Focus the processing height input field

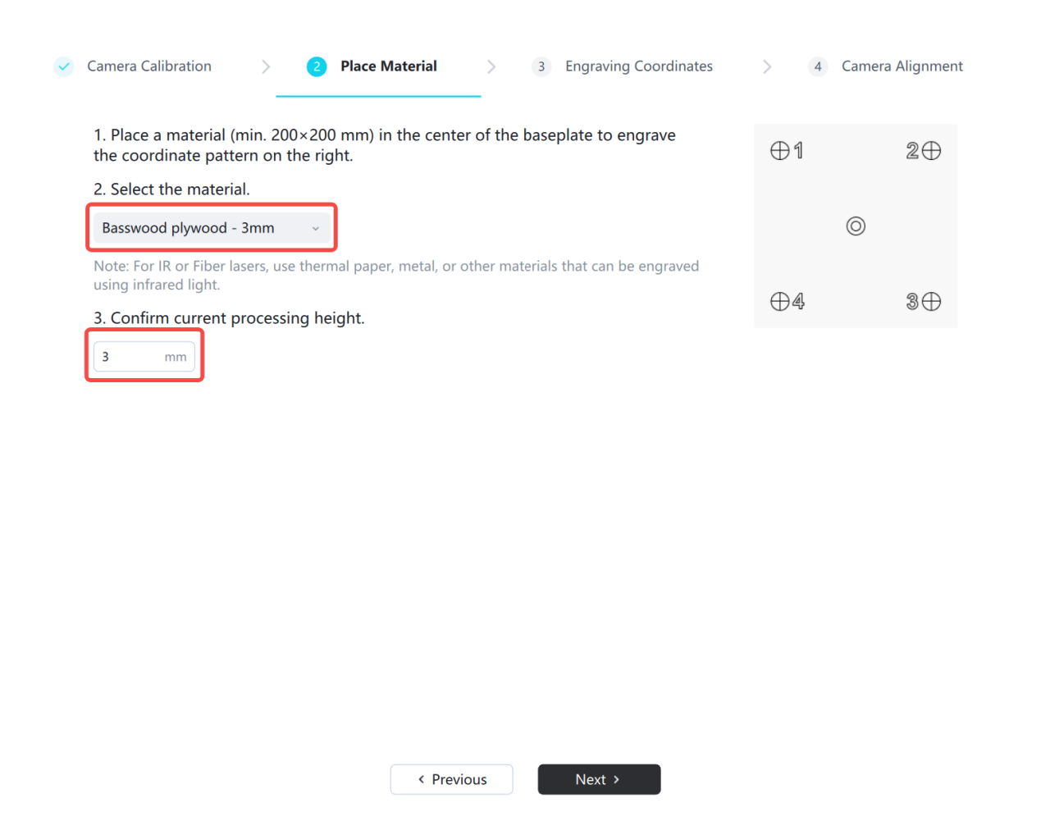click(131, 357)
